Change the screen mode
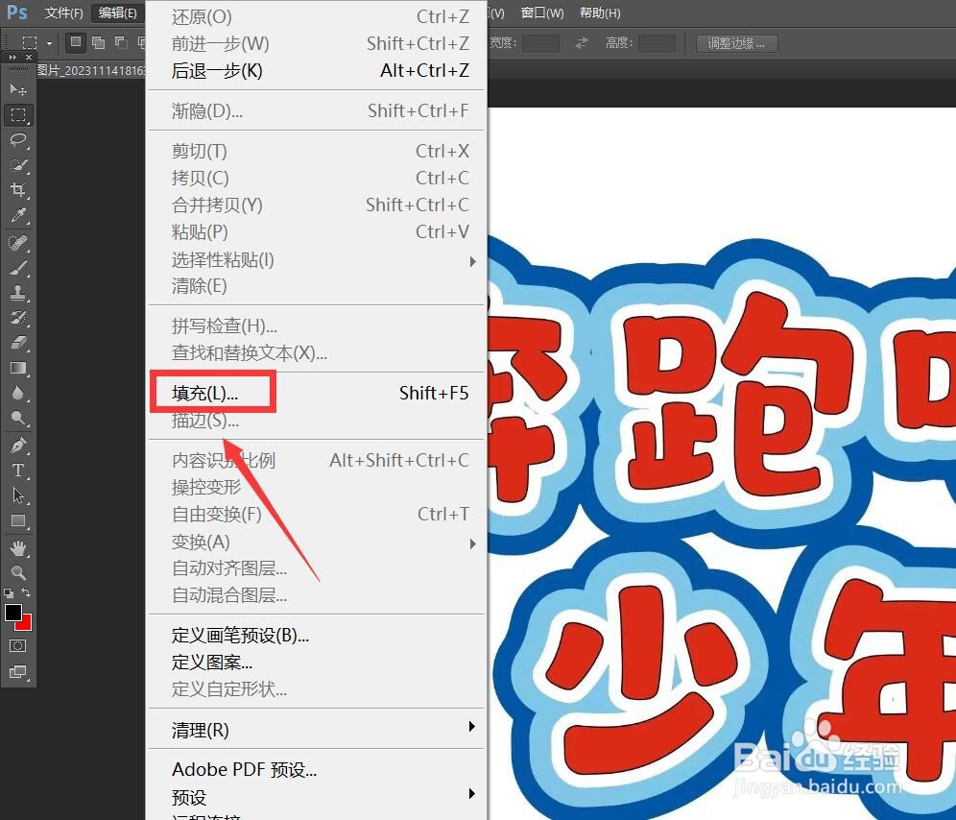Image resolution: width=956 pixels, height=820 pixels. (x=17, y=672)
